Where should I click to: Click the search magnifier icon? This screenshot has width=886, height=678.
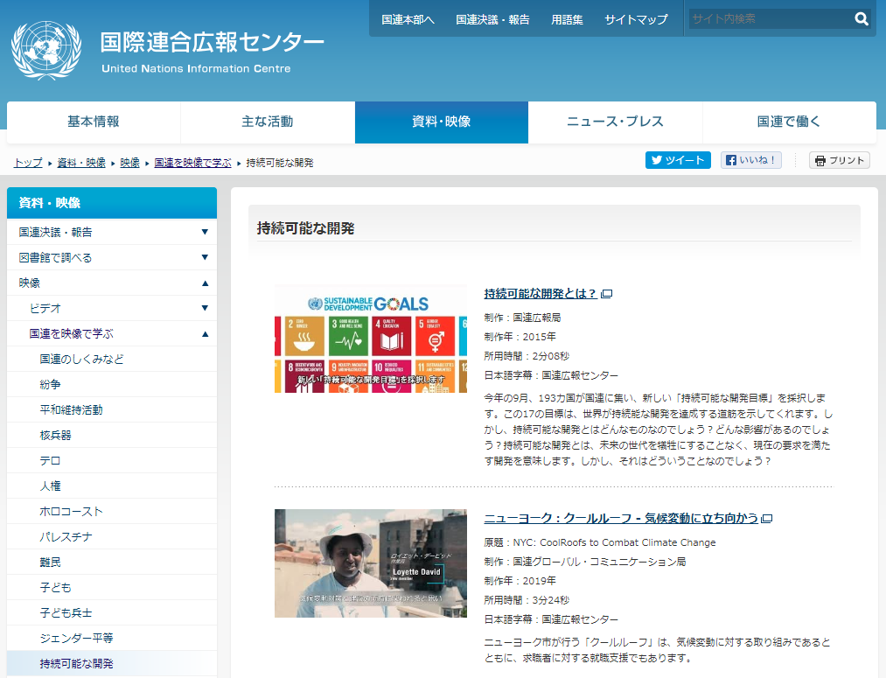862,19
